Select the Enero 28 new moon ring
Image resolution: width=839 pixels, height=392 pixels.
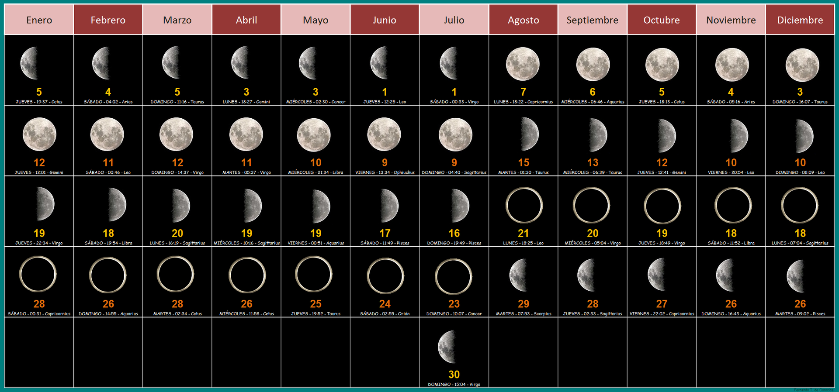click(38, 274)
